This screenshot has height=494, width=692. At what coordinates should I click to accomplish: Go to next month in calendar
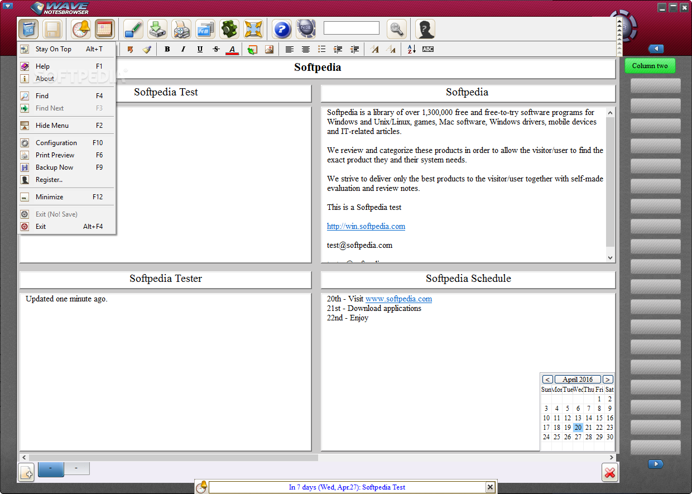tap(608, 380)
